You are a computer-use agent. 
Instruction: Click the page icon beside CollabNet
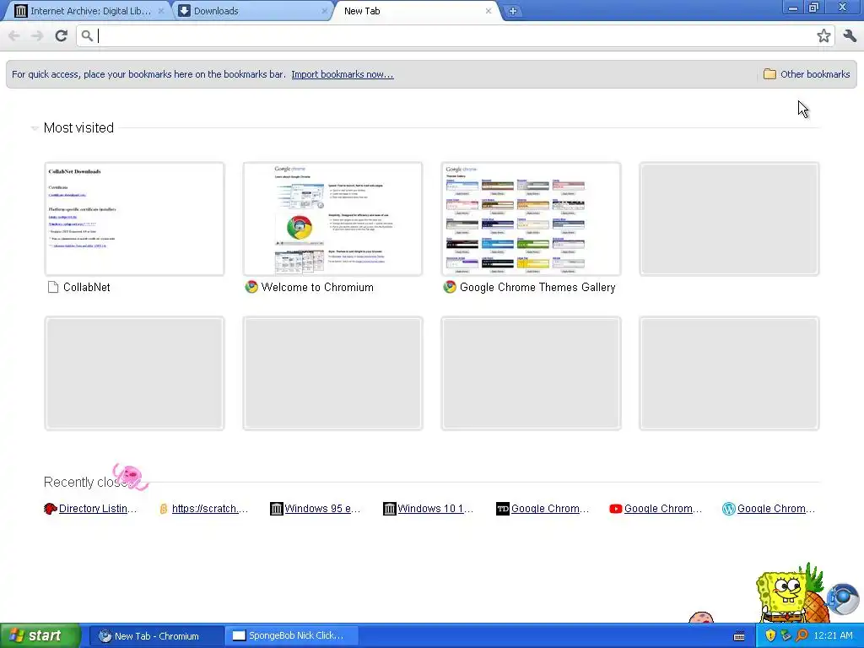pyautogui.click(x=53, y=287)
